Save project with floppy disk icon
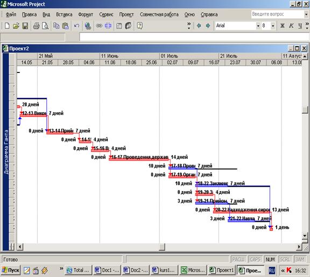 point(25,26)
